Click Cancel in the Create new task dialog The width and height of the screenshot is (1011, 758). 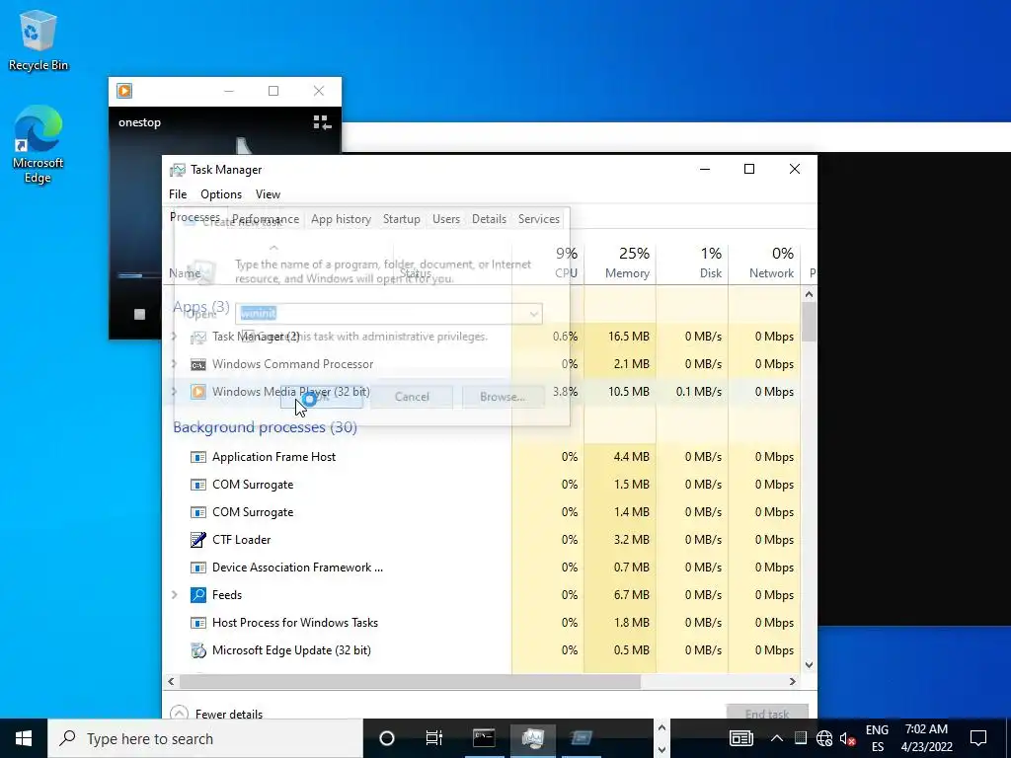click(x=412, y=397)
